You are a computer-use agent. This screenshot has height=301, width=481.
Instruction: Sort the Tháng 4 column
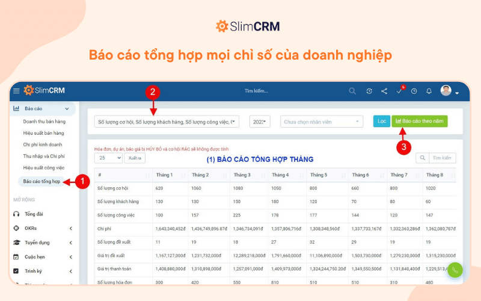[x=287, y=175]
